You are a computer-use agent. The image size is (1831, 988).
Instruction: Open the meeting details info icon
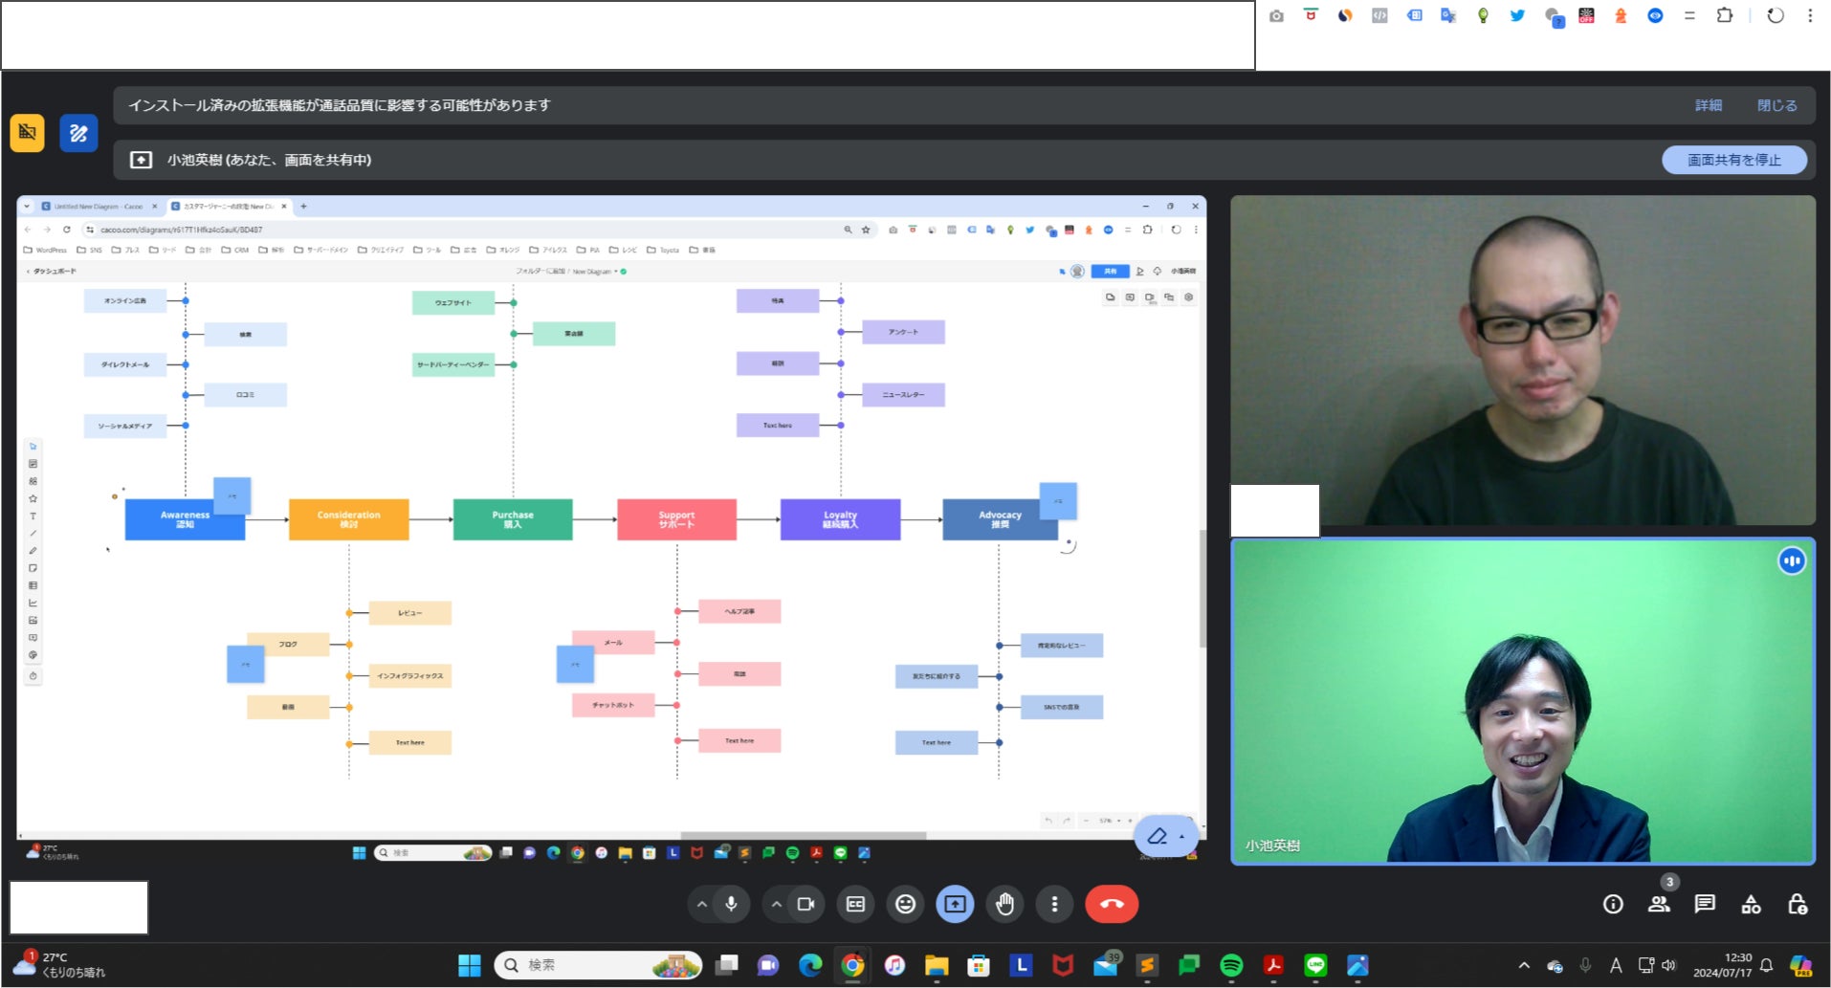point(1613,904)
